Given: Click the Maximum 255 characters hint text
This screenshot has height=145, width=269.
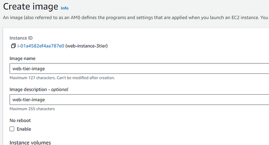Looking at the screenshot, I should [32, 109].
